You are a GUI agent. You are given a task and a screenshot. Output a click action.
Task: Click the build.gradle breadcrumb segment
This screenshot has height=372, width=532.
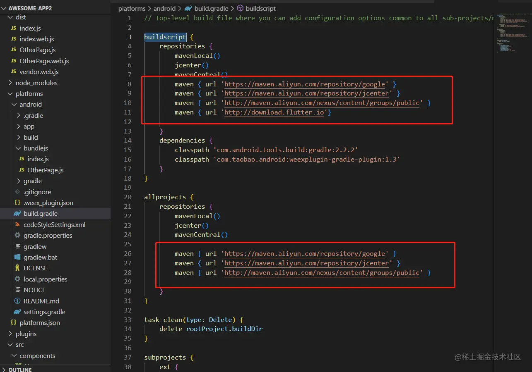[212, 8]
